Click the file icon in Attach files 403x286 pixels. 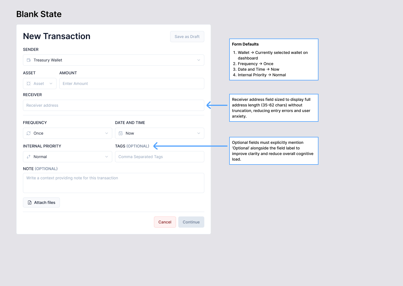[30, 202]
